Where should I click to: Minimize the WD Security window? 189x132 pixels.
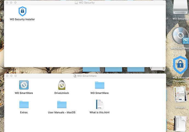(11, 2)
